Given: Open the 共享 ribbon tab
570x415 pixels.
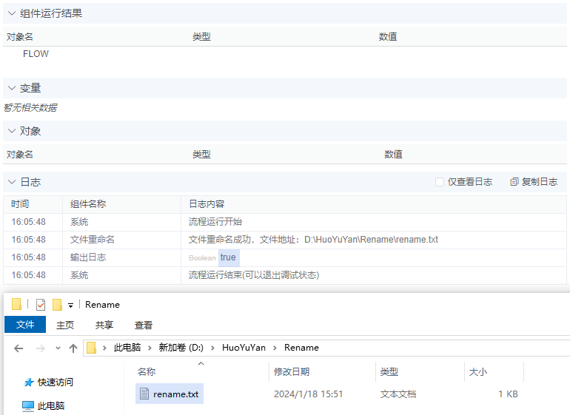Looking at the screenshot, I should coord(104,325).
